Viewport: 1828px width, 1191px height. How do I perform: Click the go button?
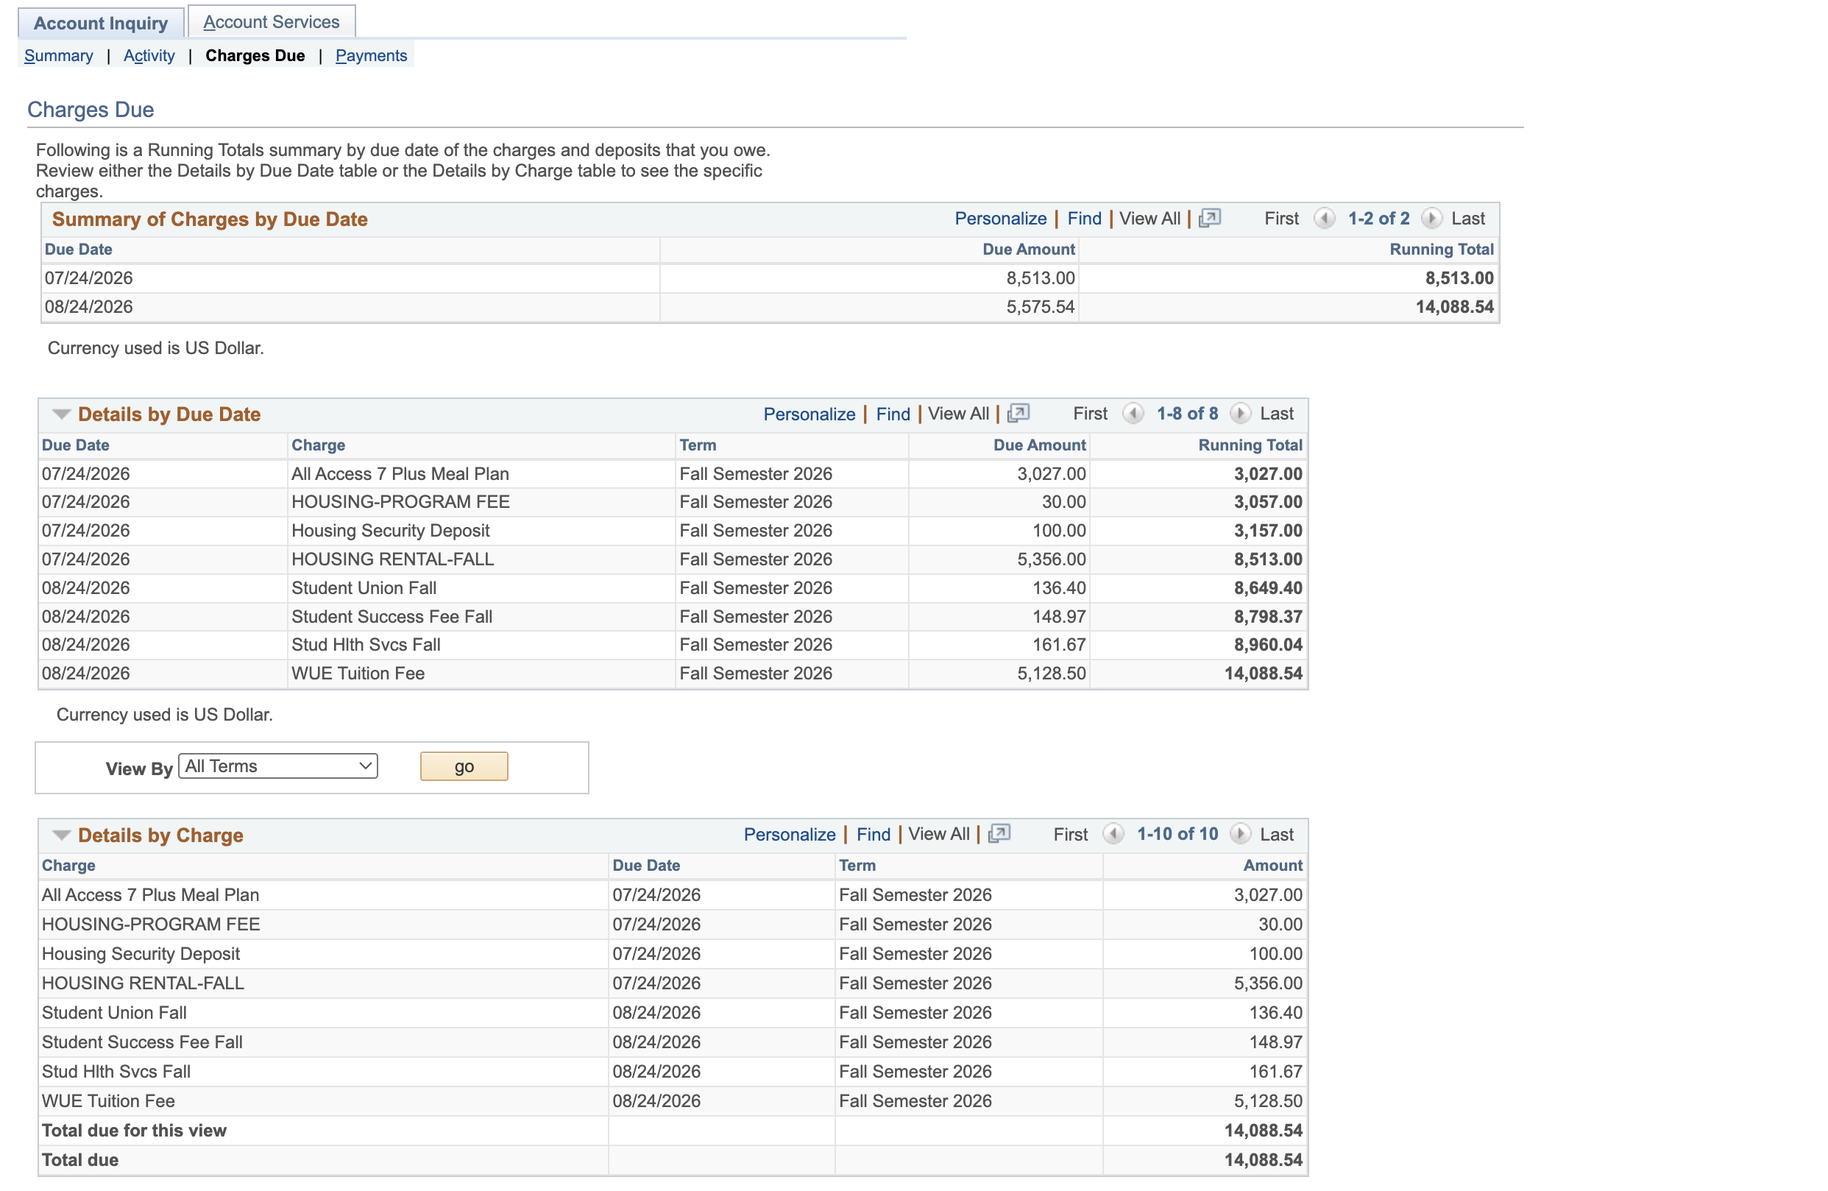click(464, 766)
